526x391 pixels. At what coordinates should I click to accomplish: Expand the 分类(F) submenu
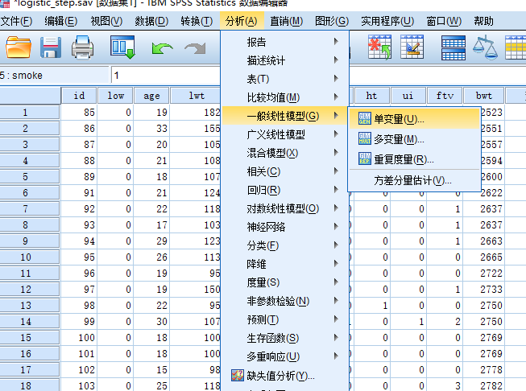(x=284, y=245)
